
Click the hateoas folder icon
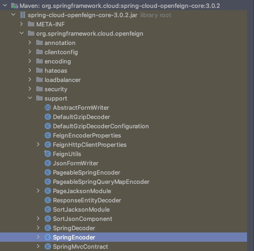(x=39, y=70)
